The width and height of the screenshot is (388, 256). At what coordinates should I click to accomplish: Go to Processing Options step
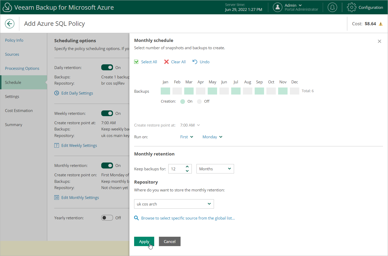22,68
